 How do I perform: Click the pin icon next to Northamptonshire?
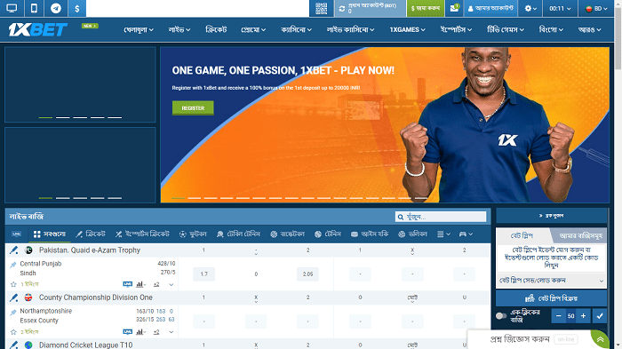tap(13, 312)
